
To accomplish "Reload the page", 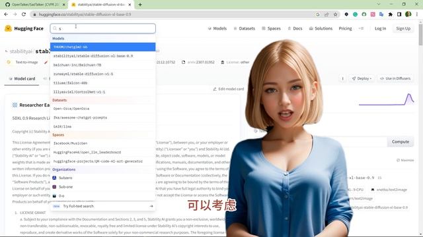I will click(24, 14).
